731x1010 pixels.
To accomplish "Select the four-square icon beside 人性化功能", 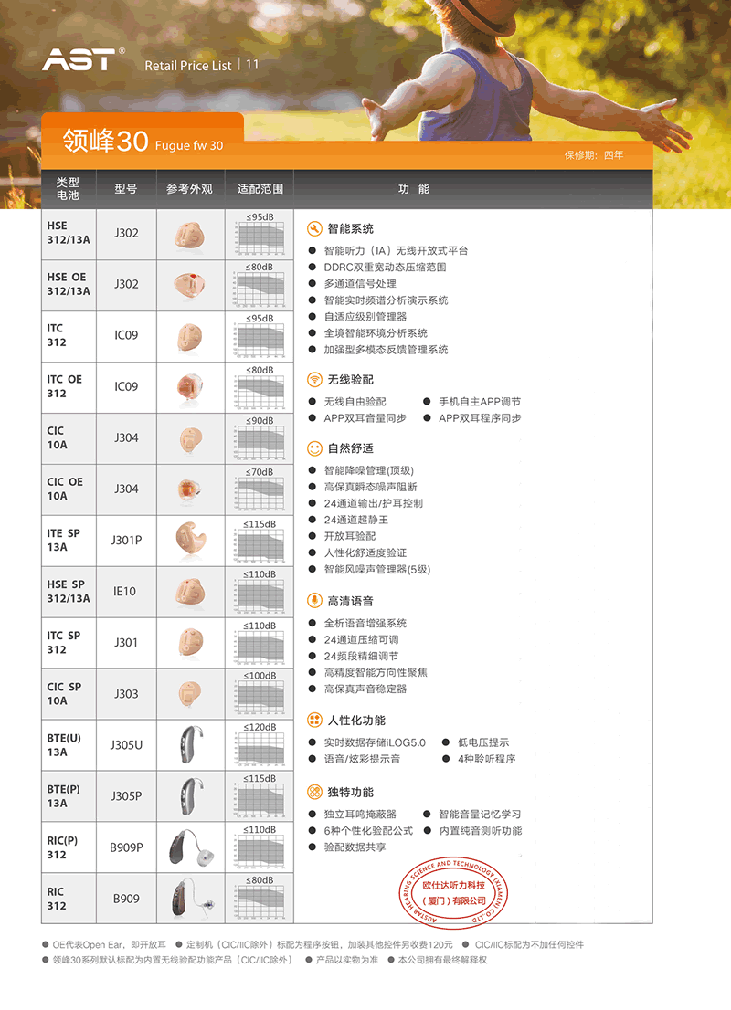I will tap(314, 720).
